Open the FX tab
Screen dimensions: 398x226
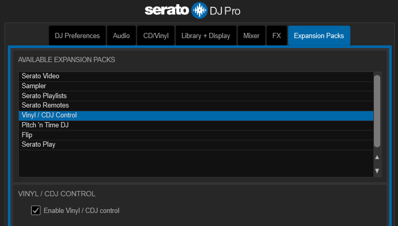[x=276, y=36]
